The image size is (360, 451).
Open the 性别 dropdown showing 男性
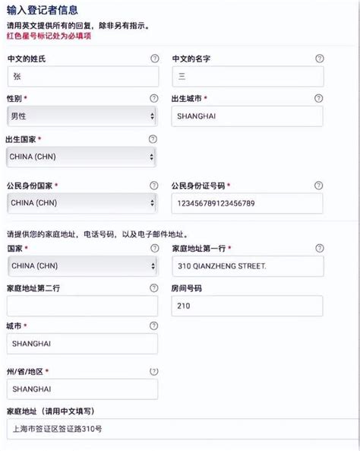[82, 116]
